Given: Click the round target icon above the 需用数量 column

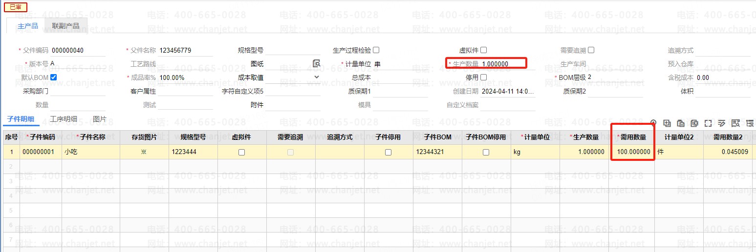Looking at the screenshot, I should [653, 123].
